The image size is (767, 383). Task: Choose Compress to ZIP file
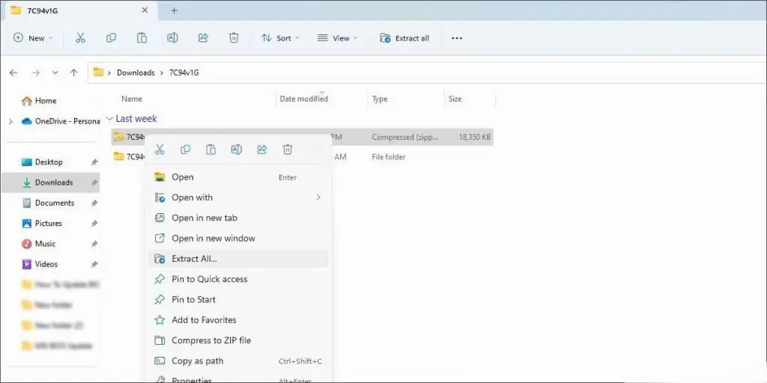pyautogui.click(x=237, y=340)
